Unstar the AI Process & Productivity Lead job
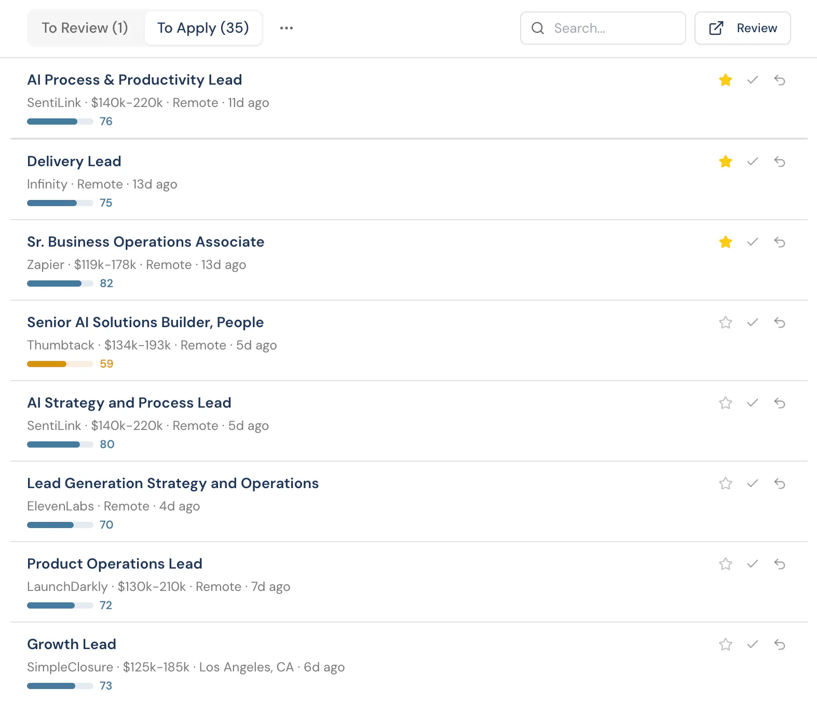Viewport: 817px width, 701px height. [x=726, y=80]
